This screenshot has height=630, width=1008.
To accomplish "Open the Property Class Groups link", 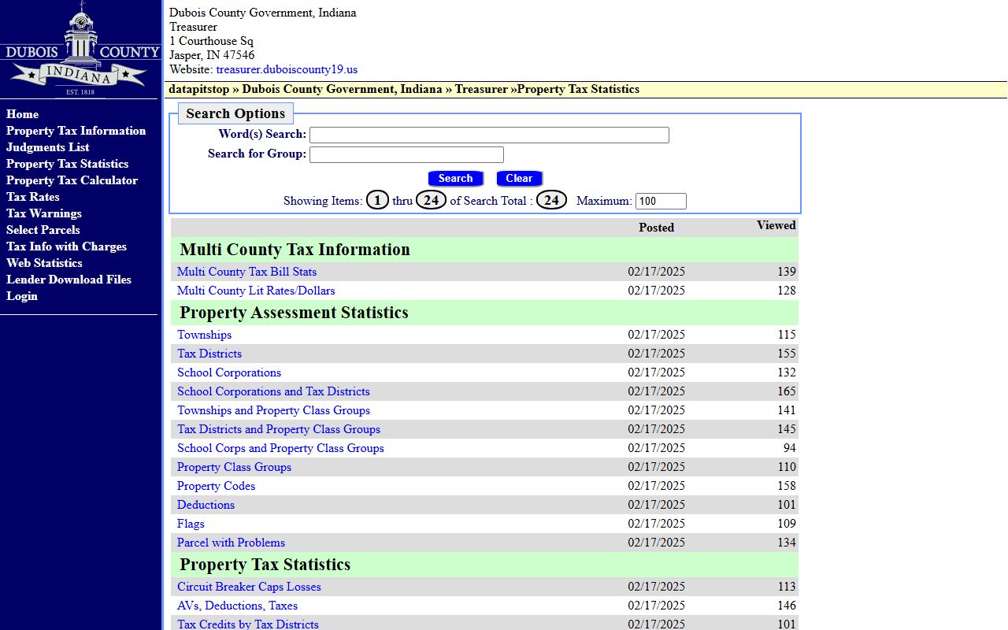I will tap(234, 467).
